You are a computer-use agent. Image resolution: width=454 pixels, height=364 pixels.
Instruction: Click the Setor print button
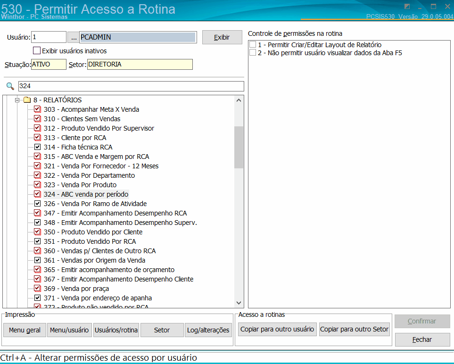(162, 330)
